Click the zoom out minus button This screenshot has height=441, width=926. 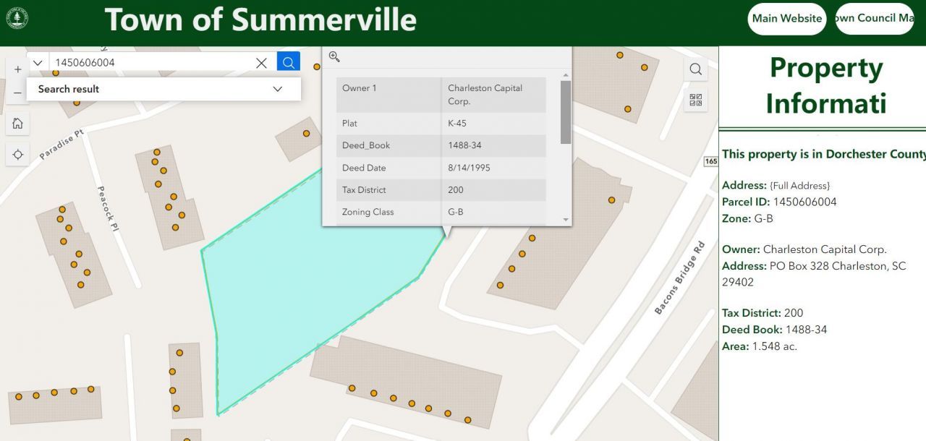[17, 93]
